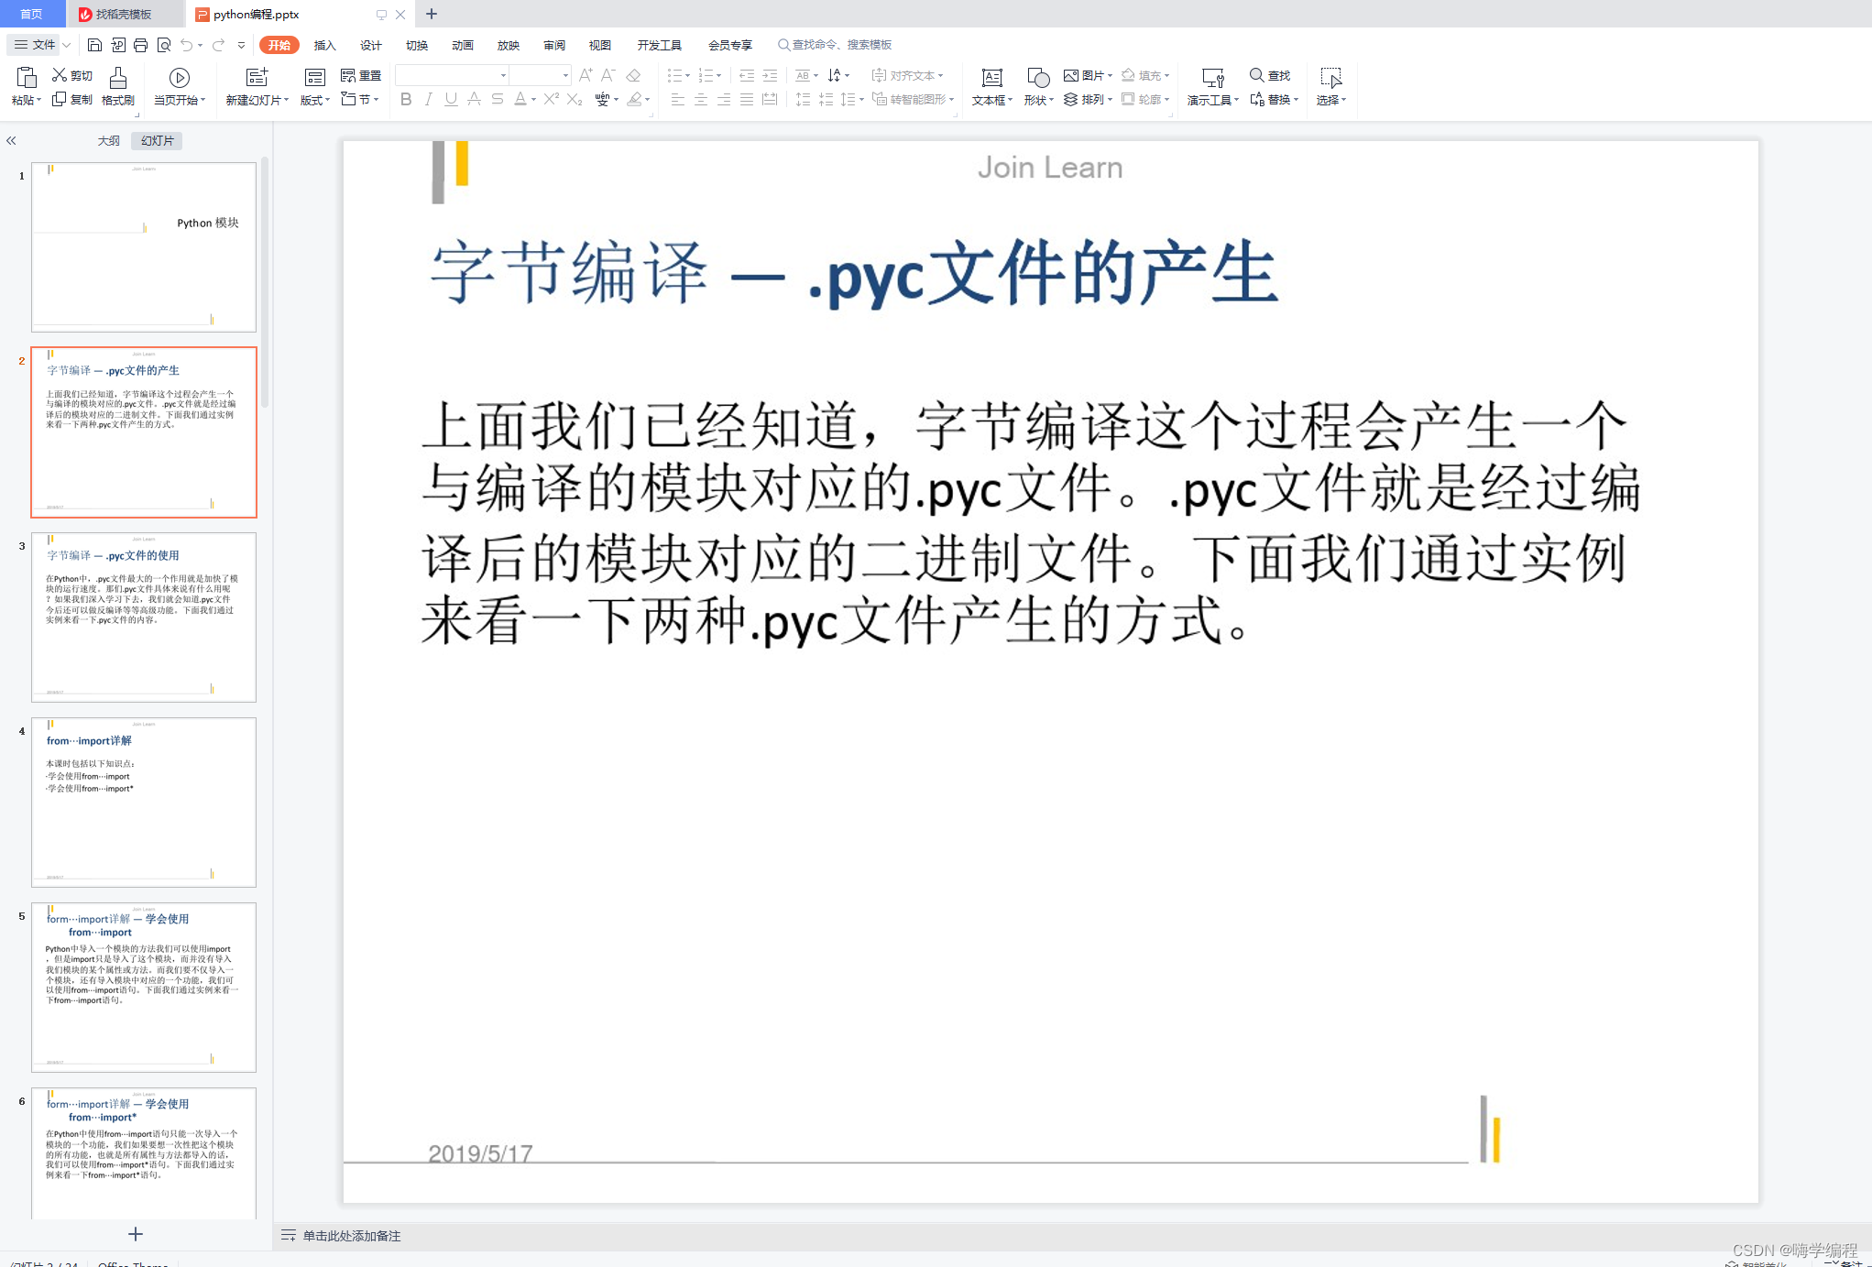
Task: Open the font name combo box
Action: tap(452, 75)
